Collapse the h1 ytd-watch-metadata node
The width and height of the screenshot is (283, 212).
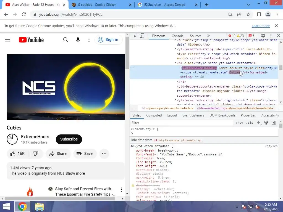click(x=175, y=63)
